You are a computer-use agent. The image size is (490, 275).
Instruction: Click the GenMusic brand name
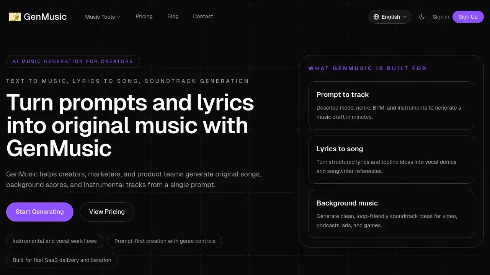tap(45, 17)
